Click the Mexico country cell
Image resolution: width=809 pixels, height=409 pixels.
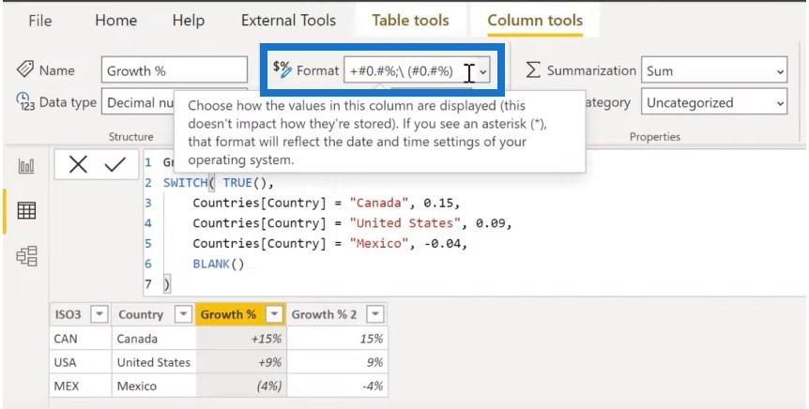154,386
